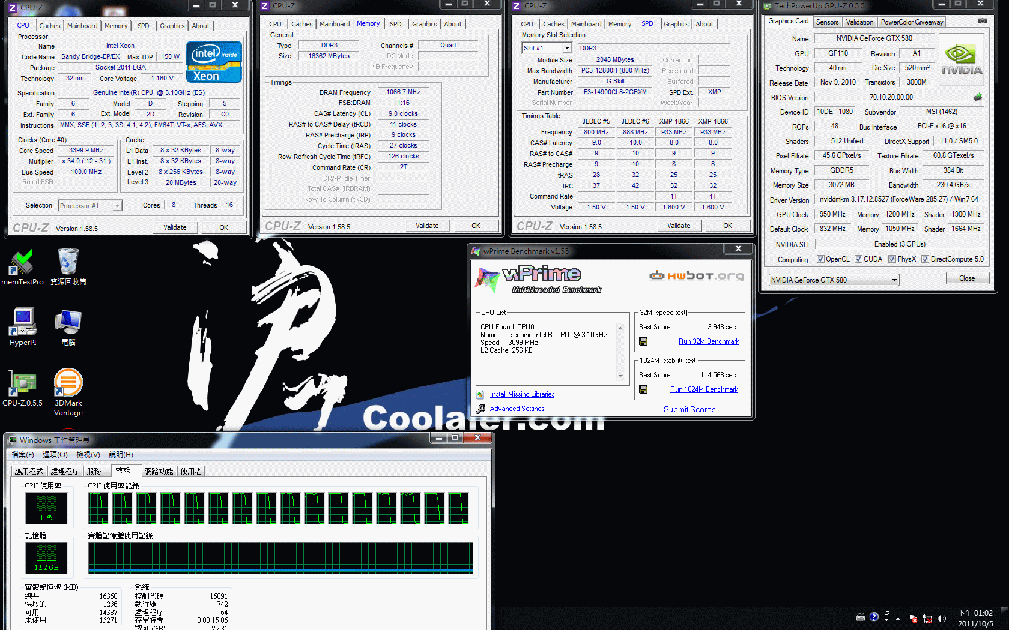Show hidden tray icons arrow
The height and width of the screenshot is (630, 1009).
(898, 618)
